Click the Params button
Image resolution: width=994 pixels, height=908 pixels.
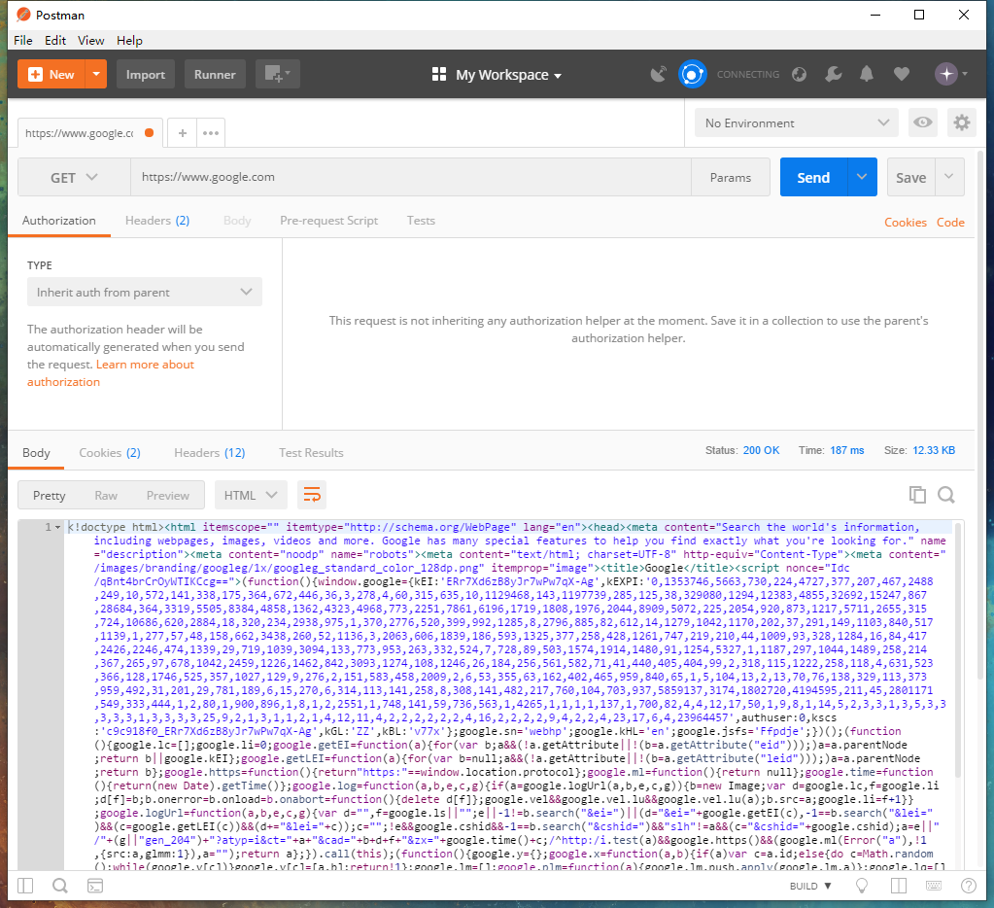731,178
